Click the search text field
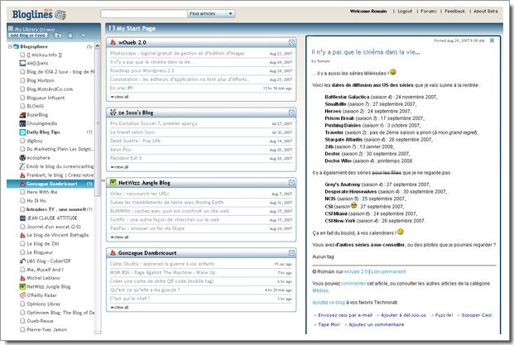Viewport: 514px width, 345px height. (144, 14)
